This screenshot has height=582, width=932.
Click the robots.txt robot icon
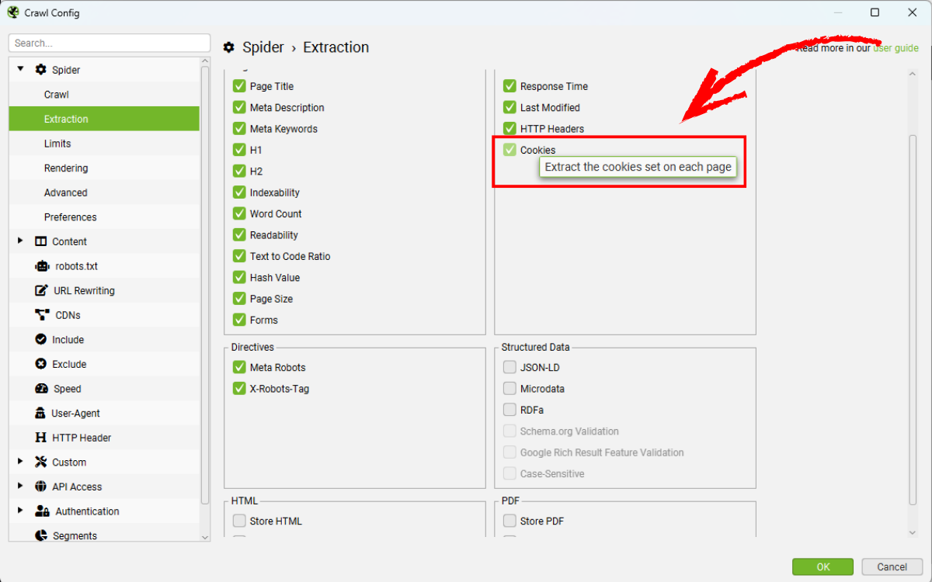tap(42, 266)
